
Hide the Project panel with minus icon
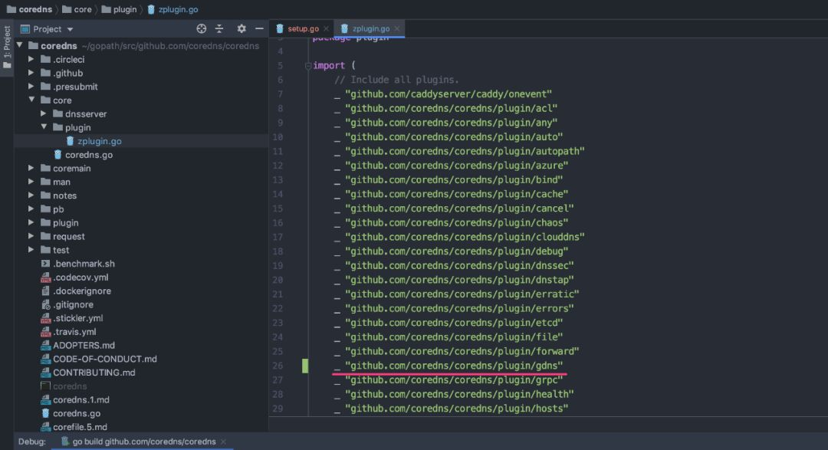[258, 29]
